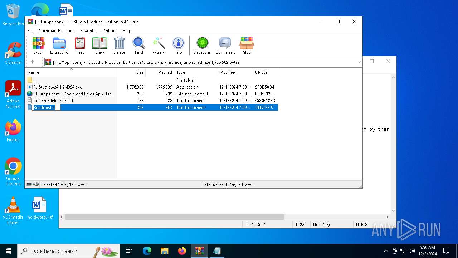This screenshot has width=458, height=258.
Task: Sort by Modified column header
Action: coord(235,72)
